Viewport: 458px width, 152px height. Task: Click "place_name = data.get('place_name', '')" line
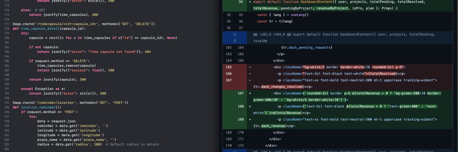(77, 140)
